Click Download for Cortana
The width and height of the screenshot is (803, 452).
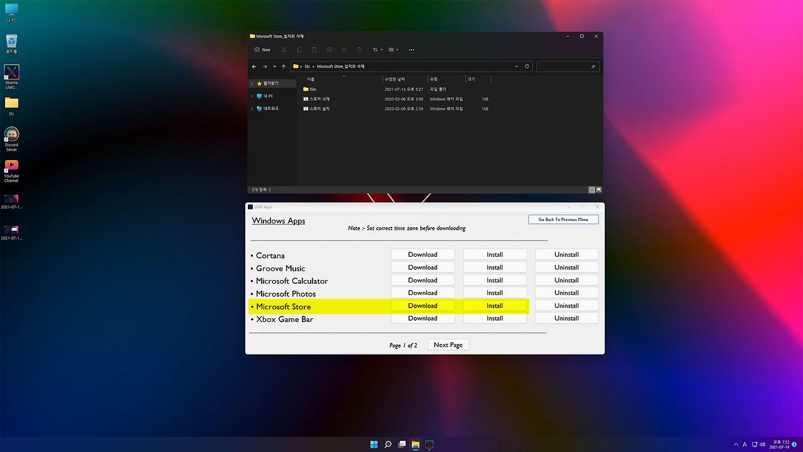point(423,254)
